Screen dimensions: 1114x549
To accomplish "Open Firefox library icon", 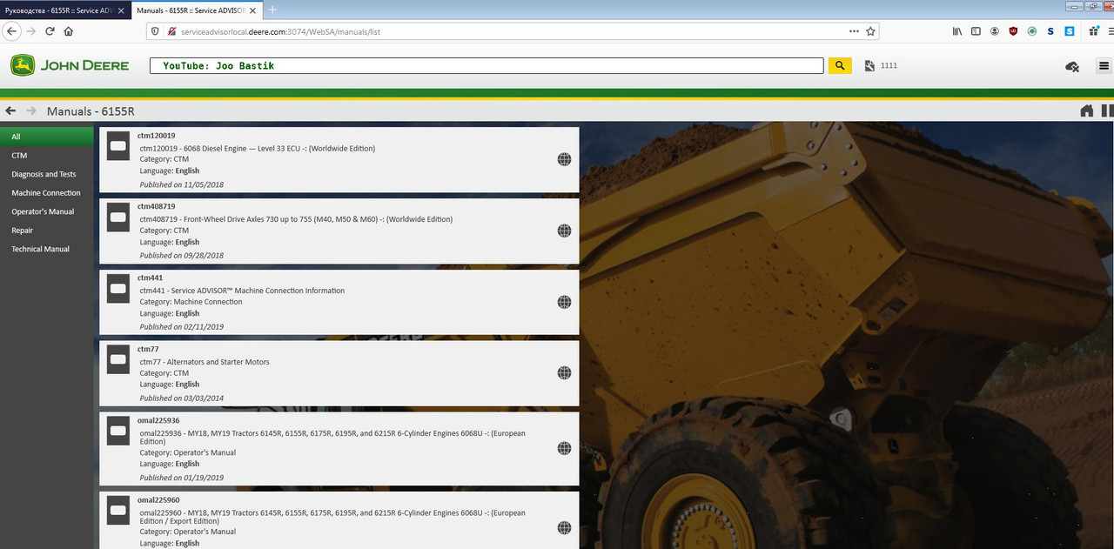I will click(957, 31).
